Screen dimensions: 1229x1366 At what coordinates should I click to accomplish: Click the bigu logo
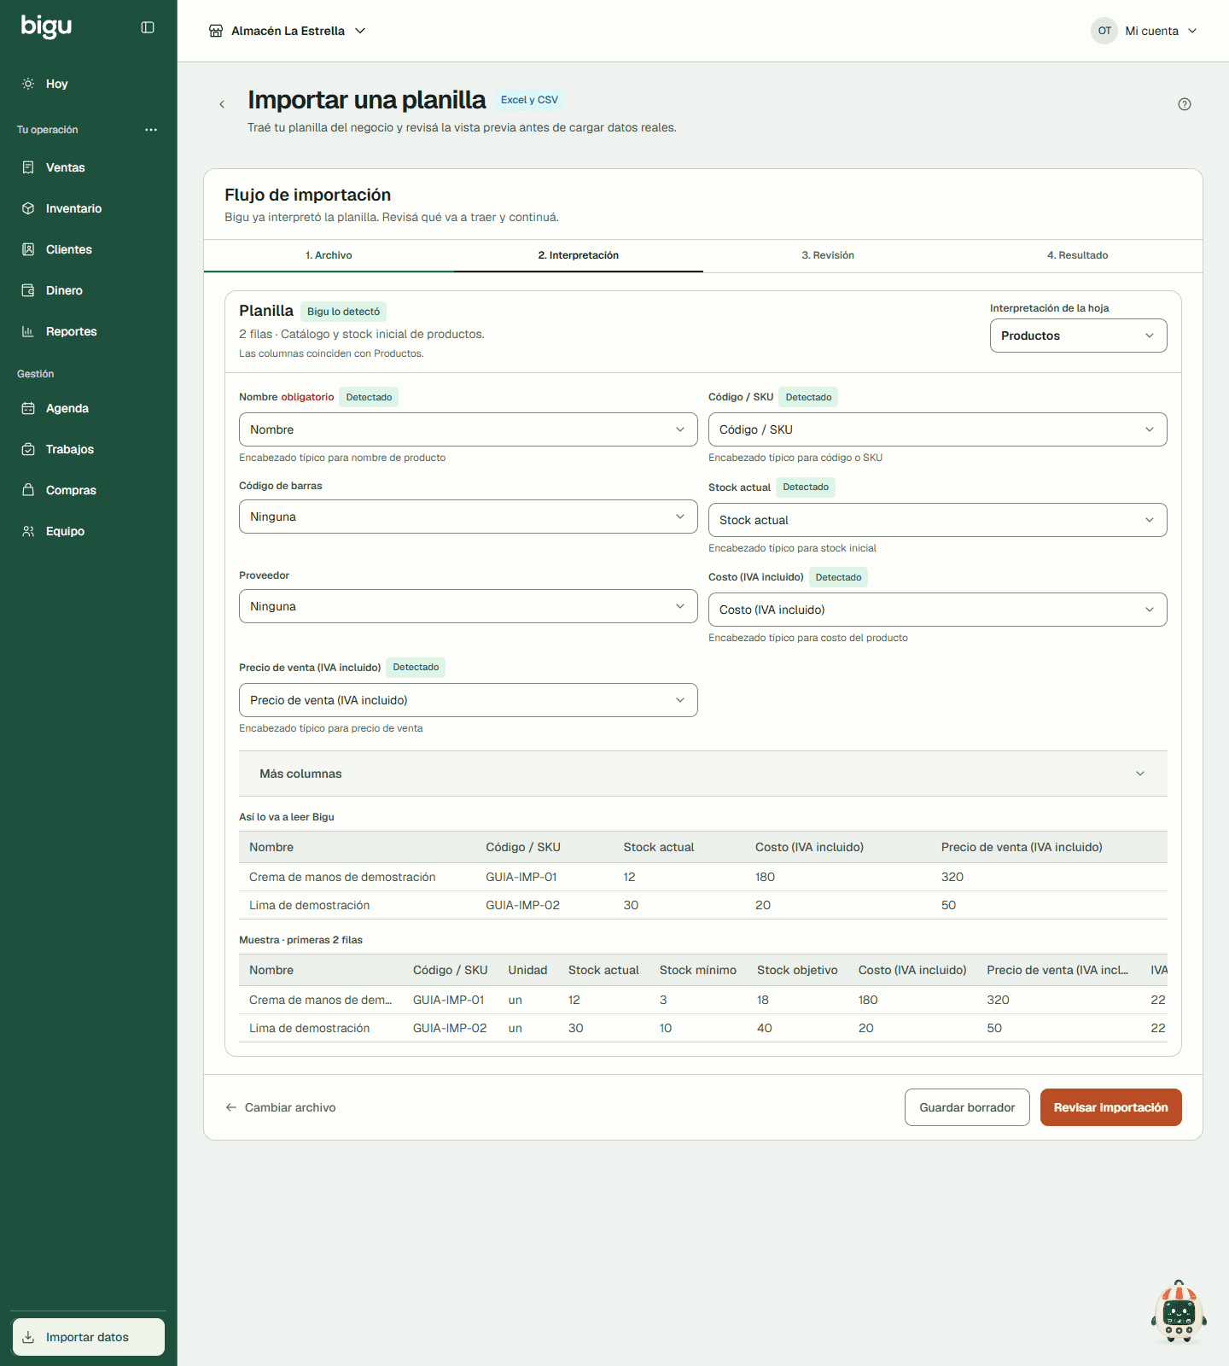(x=46, y=26)
